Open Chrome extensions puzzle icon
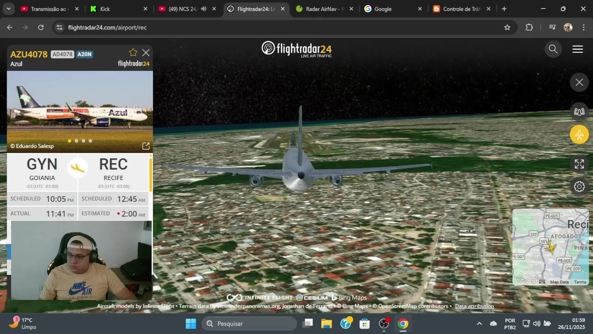This screenshot has width=593, height=334. click(x=529, y=27)
